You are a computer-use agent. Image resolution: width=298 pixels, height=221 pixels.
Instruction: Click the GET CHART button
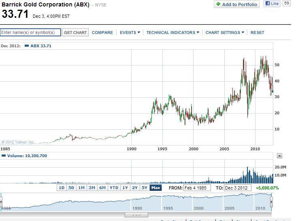[75, 32]
